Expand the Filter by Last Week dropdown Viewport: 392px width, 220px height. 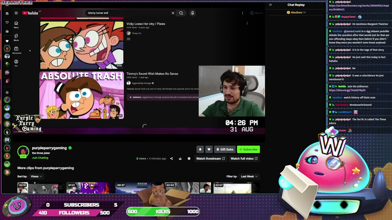pyautogui.click(x=249, y=176)
